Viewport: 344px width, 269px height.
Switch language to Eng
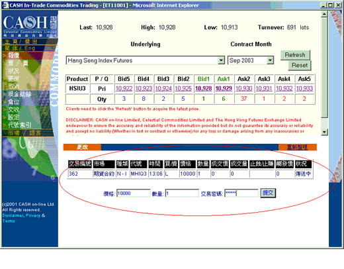30,48
